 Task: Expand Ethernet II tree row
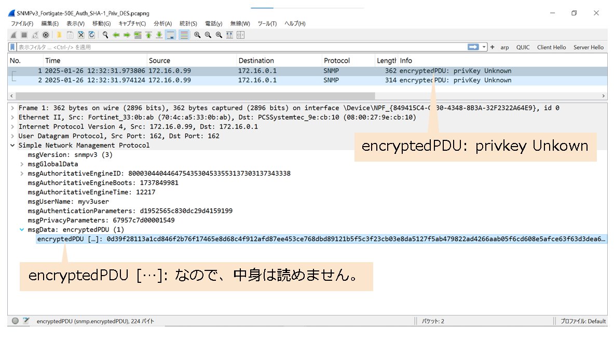12,118
